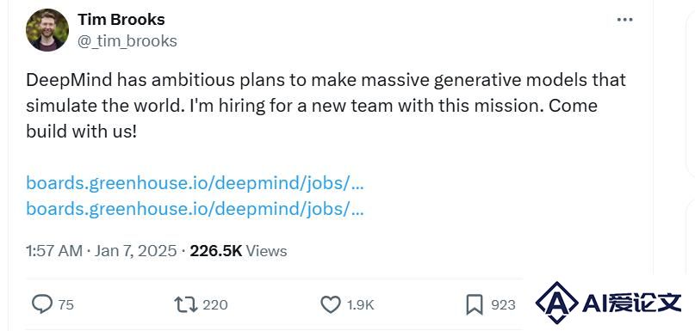Image resolution: width=695 pixels, height=331 pixels.
Task: Click the Jan 7, 2025 date
Action: click(x=135, y=251)
